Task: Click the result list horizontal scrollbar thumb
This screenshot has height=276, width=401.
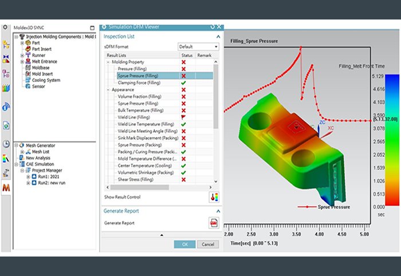Action: coord(140,187)
